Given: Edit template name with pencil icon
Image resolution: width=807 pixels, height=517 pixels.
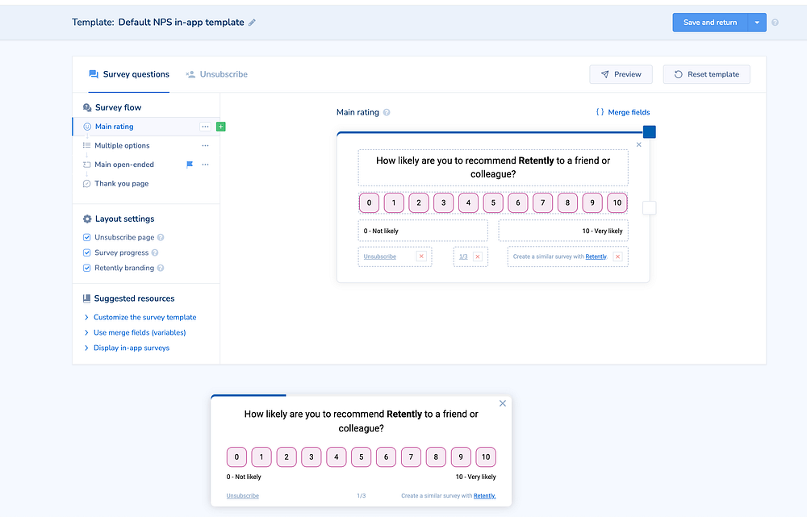Looking at the screenshot, I should [252, 23].
